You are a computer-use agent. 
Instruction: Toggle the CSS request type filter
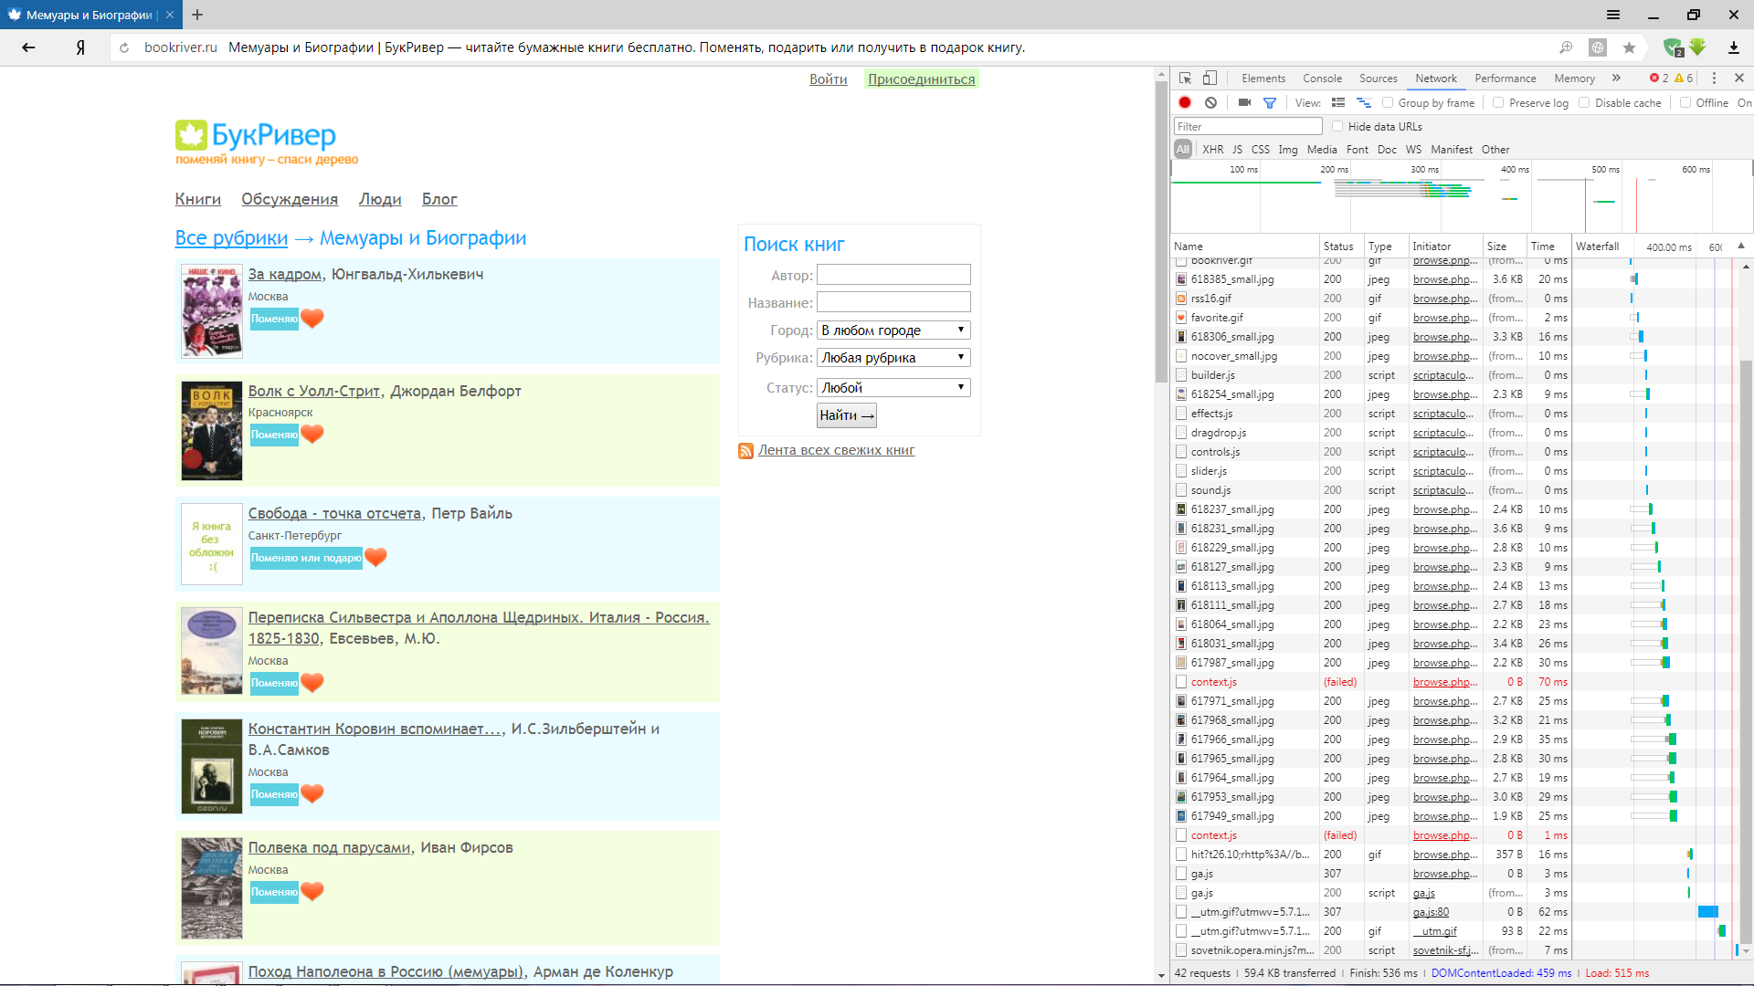click(x=1260, y=150)
